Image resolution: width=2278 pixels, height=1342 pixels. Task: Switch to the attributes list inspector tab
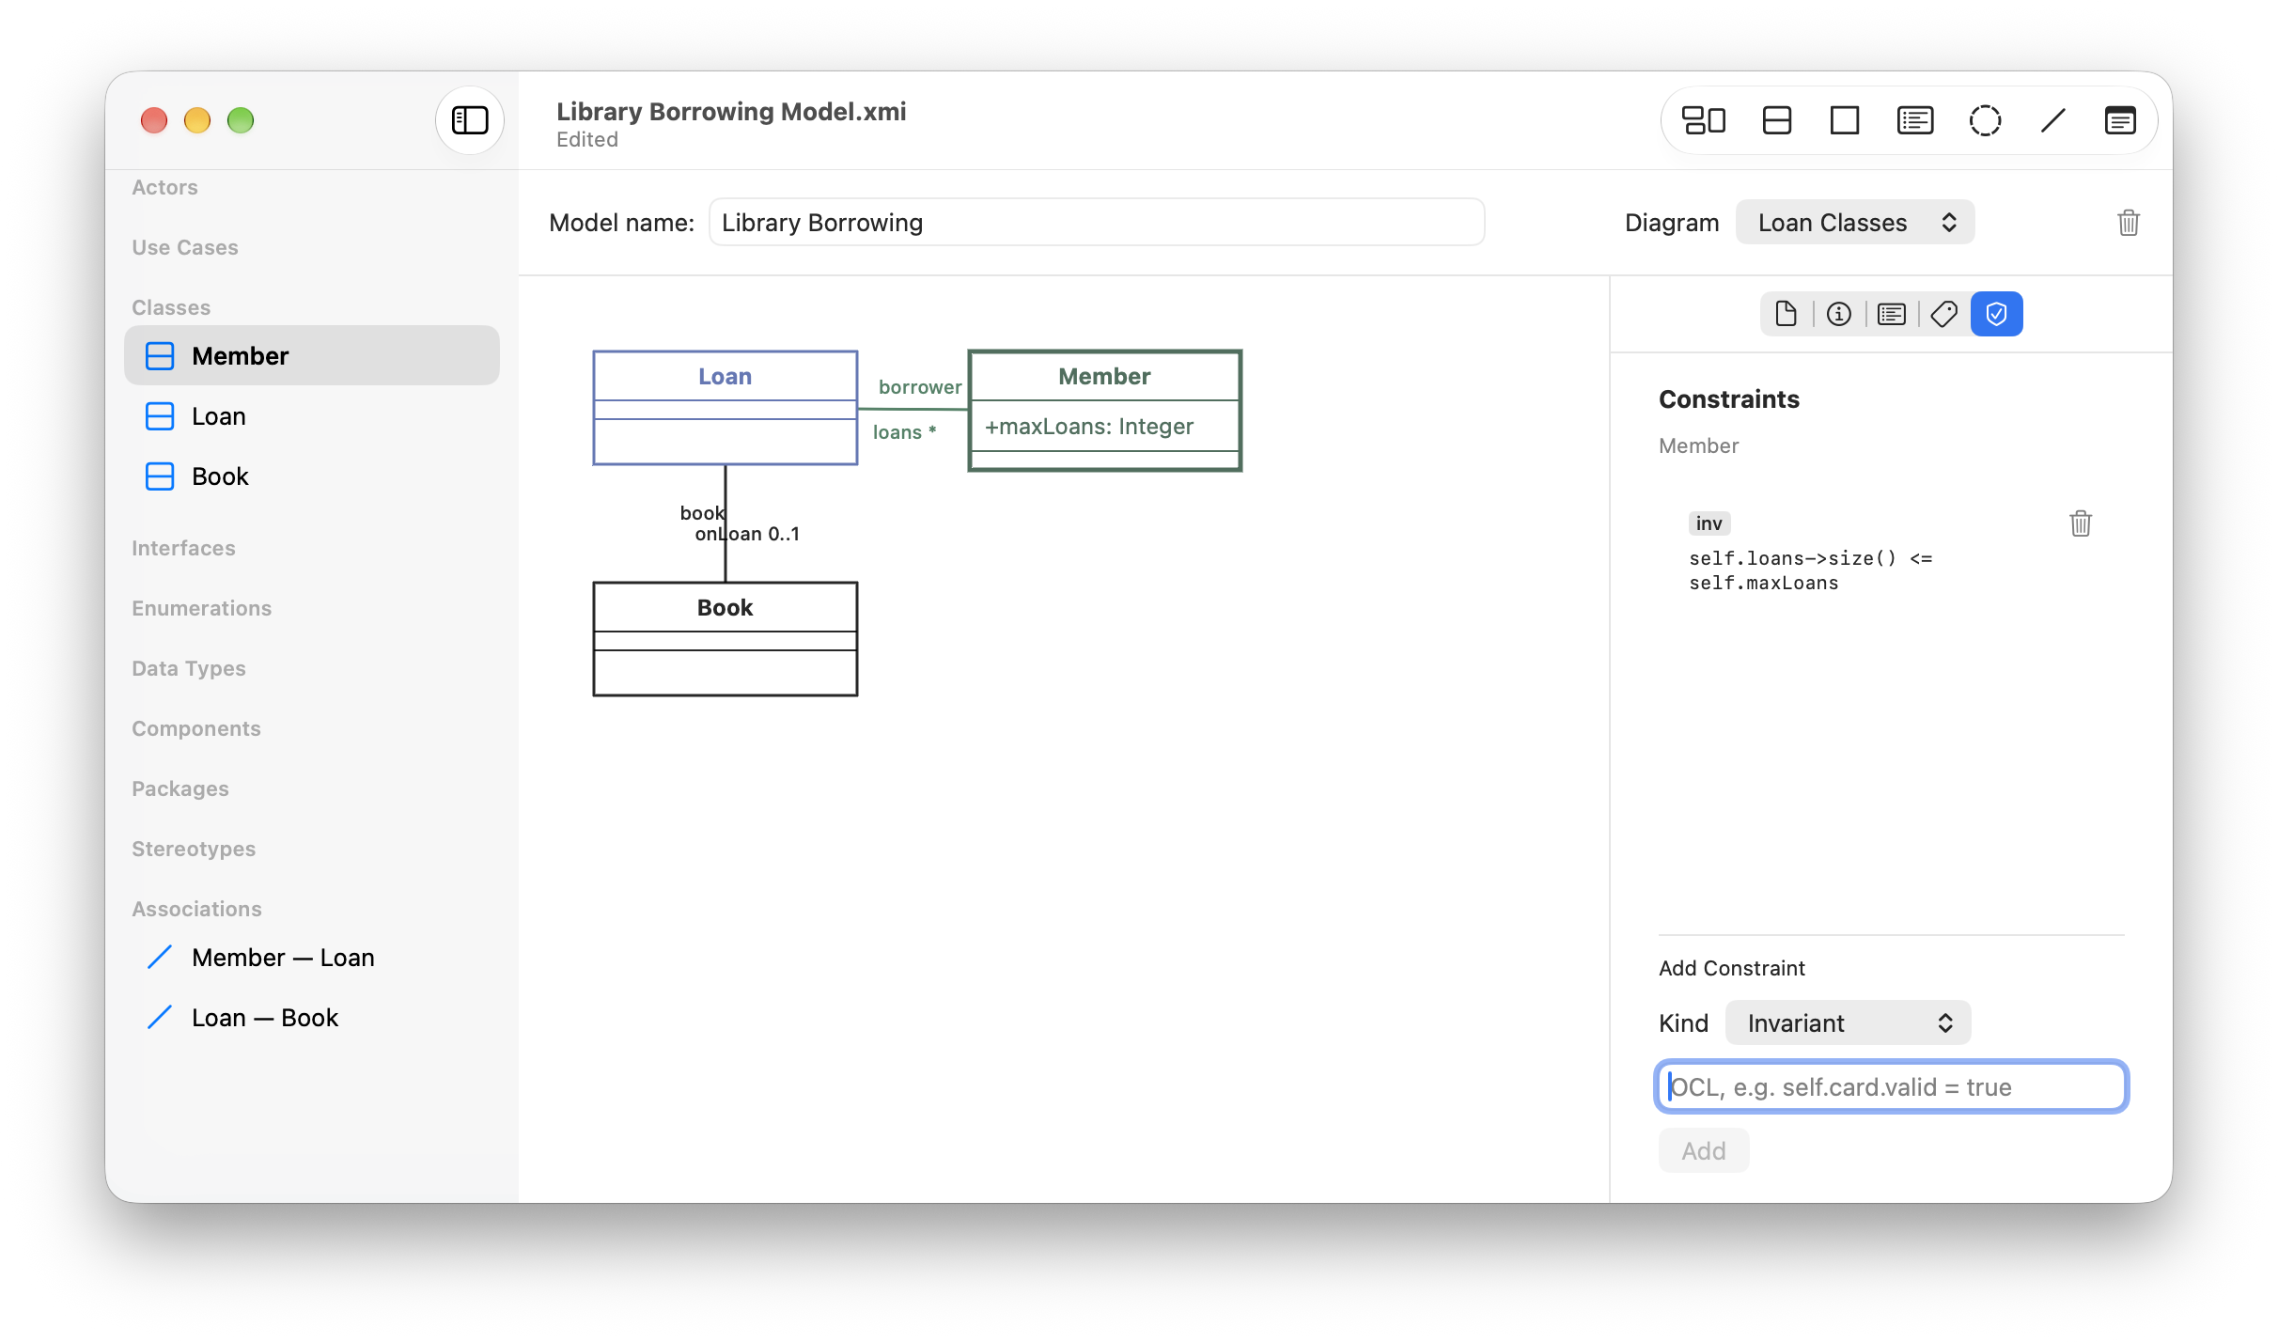[x=1891, y=314]
